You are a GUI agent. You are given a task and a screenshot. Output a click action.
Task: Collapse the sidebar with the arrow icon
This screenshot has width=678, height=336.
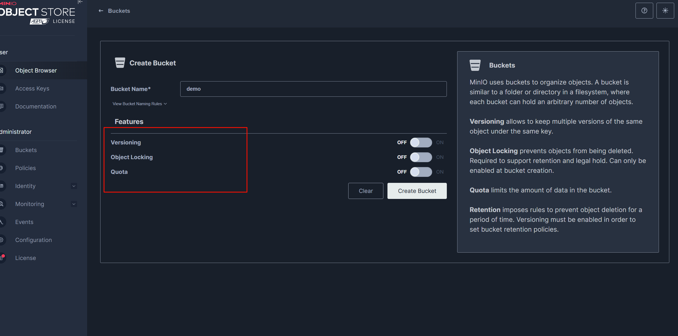tap(80, 2)
